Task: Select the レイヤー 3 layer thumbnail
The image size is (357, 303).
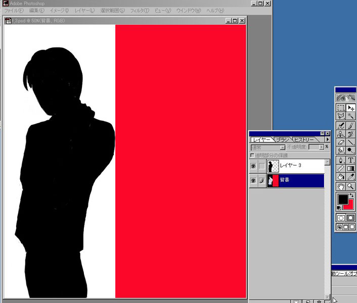Action: click(x=273, y=166)
